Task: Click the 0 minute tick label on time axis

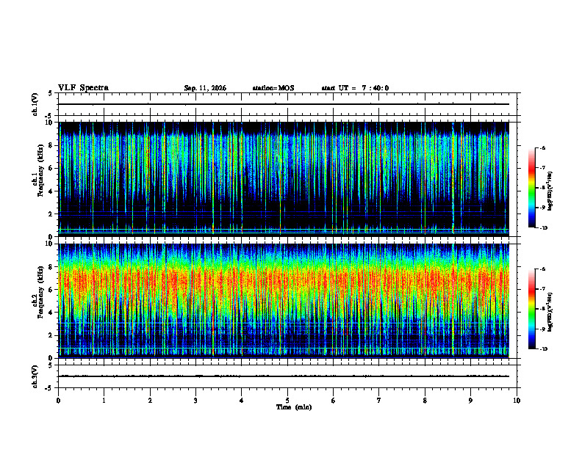Action: pyautogui.click(x=58, y=401)
